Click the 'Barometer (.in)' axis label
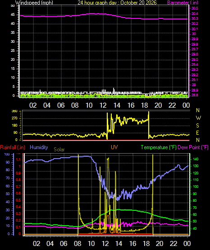 [183, 3]
